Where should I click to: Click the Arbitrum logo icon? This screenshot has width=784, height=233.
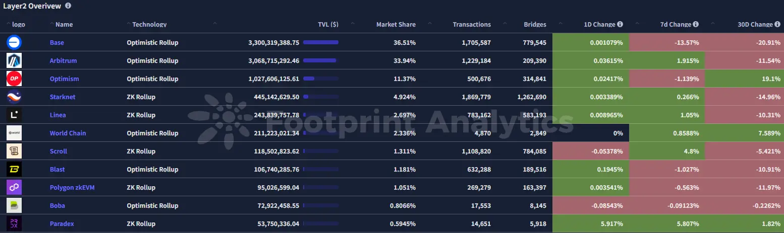14,61
